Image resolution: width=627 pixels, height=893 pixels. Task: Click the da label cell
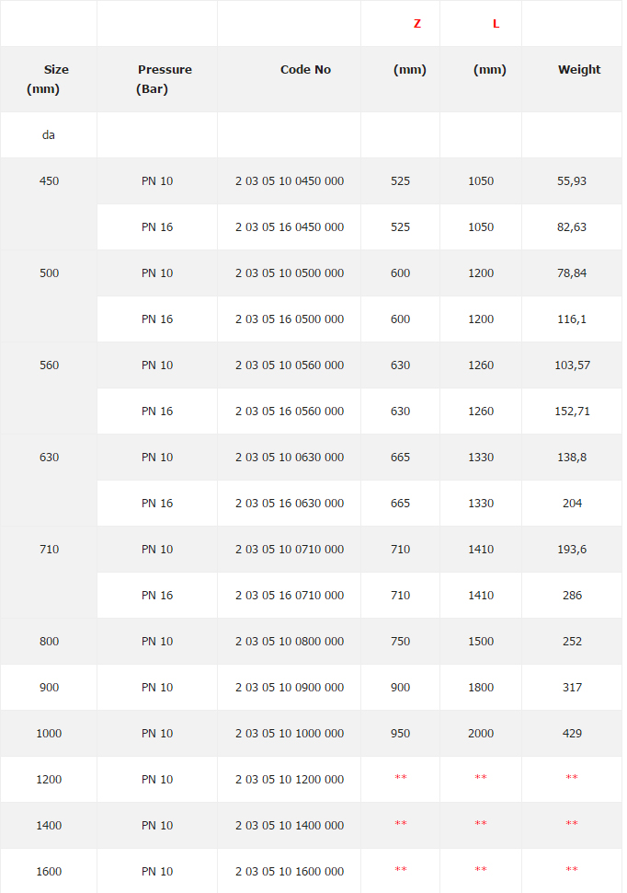49,135
